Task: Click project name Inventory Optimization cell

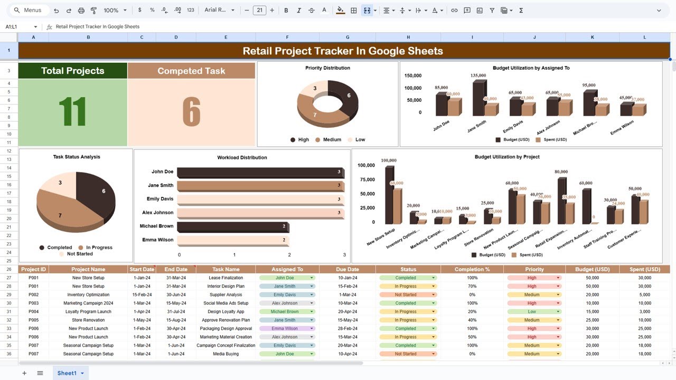Action: (x=88, y=294)
